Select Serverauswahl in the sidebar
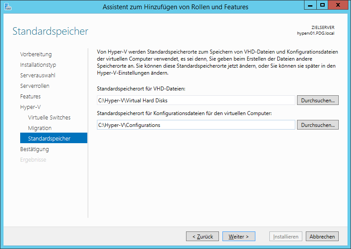Image resolution: width=351 pixels, height=249 pixels. pyautogui.click(x=38, y=76)
